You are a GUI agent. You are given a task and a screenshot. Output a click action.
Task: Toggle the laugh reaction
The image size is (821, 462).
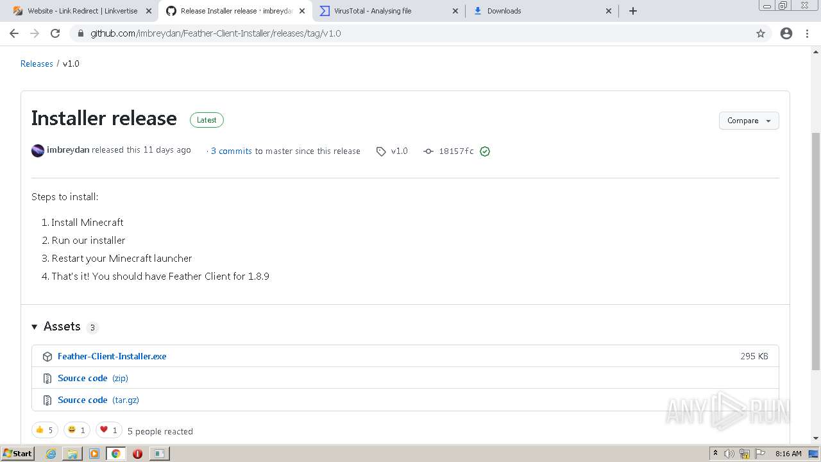tap(77, 430)
